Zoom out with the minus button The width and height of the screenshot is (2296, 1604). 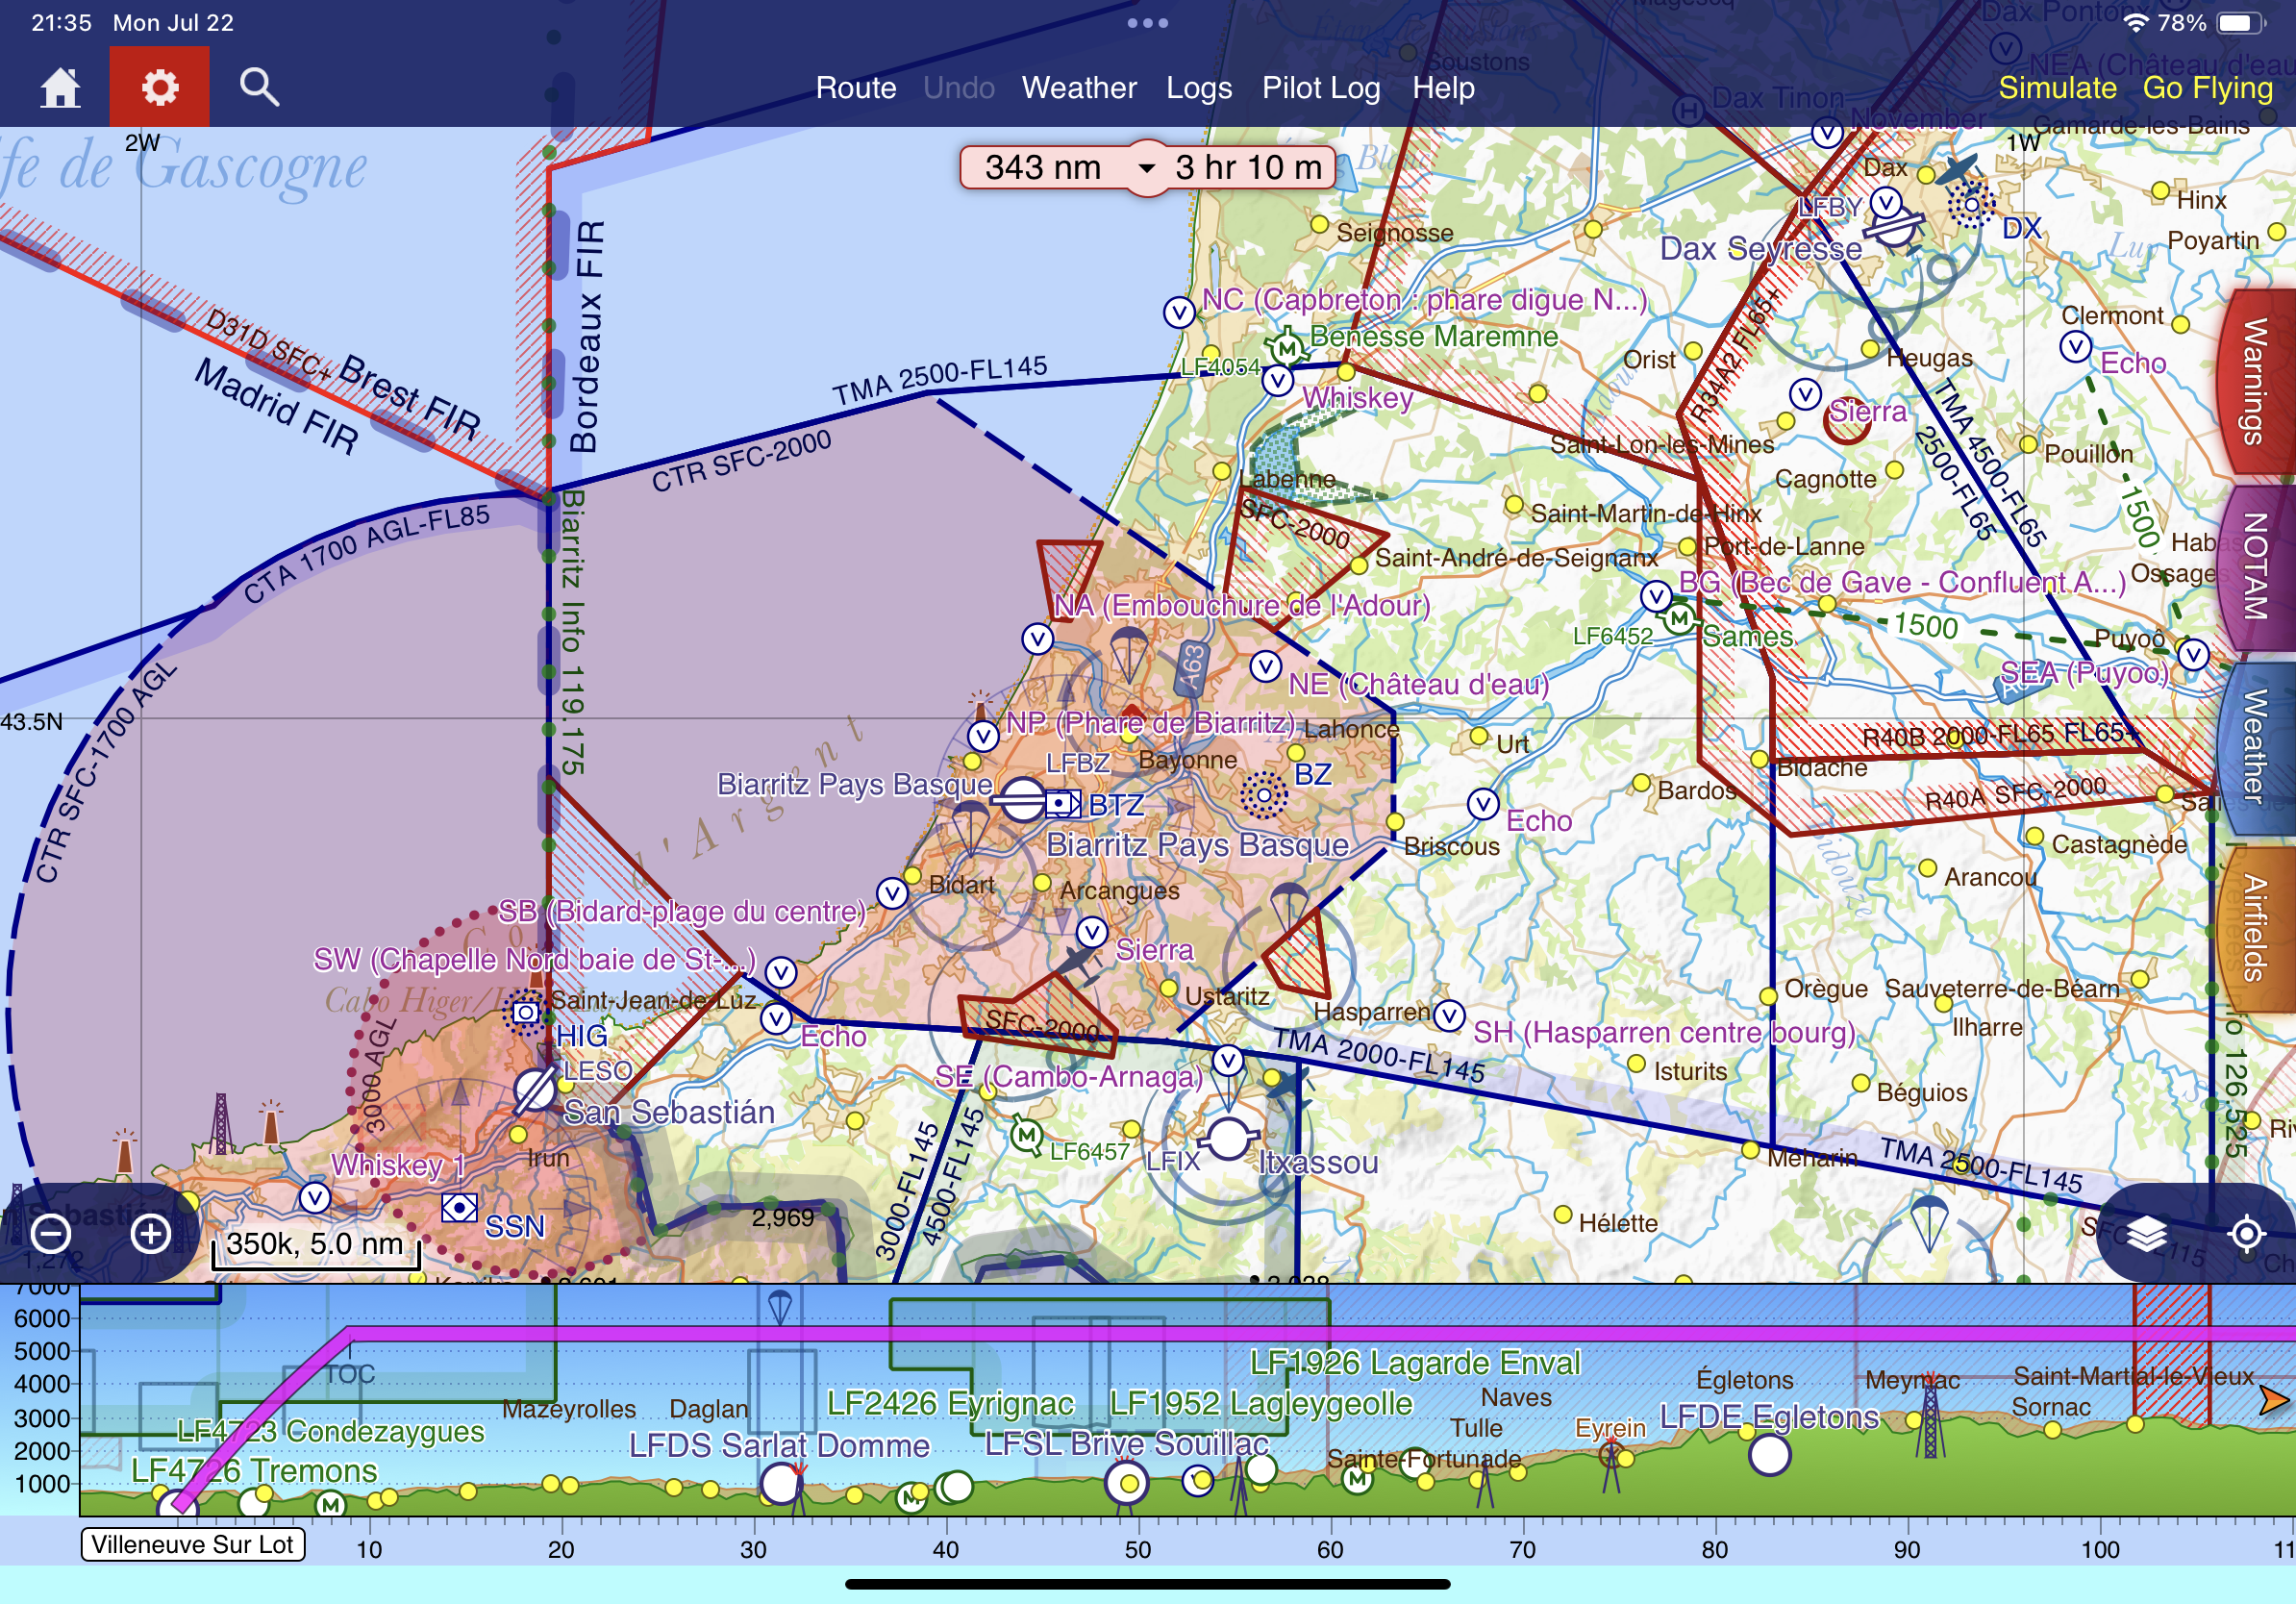click(x=51, y=1234)
